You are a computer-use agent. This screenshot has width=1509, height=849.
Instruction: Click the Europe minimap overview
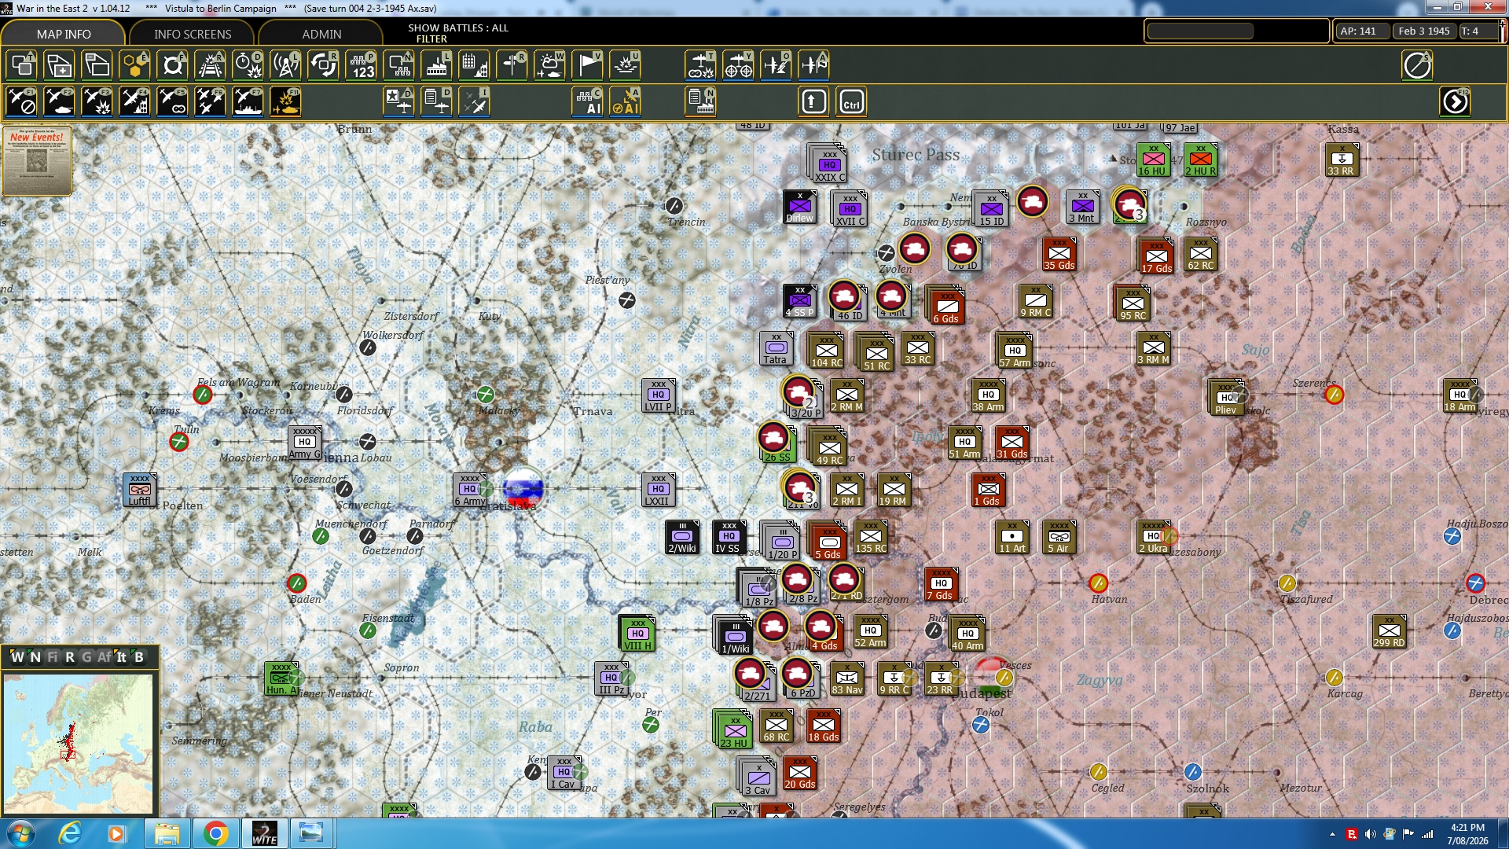[x=78, y=744]
